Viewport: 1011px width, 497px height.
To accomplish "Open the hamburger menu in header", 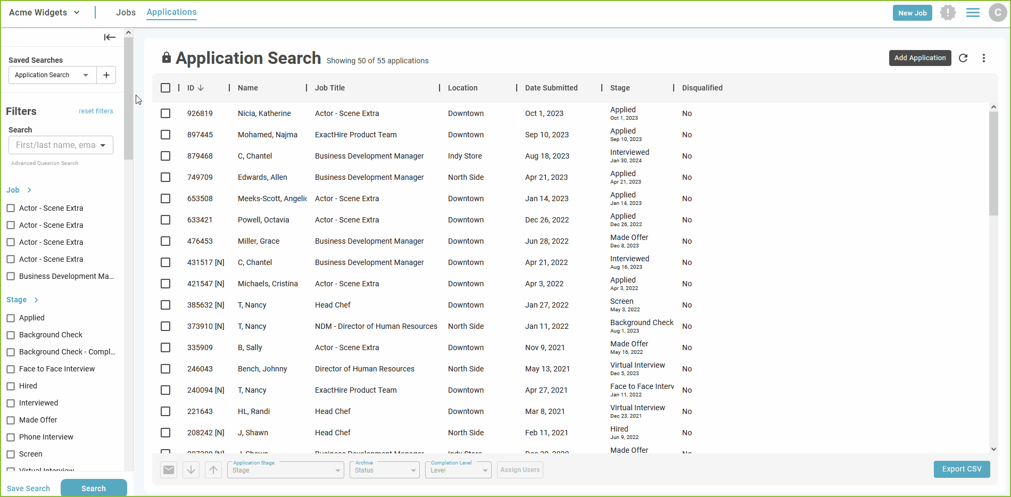I will [x=973, y=13].
